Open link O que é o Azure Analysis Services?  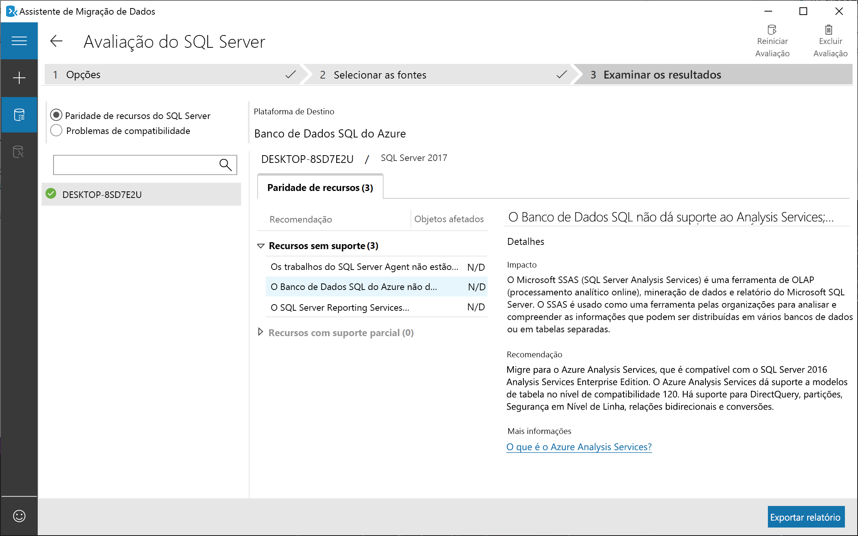(x=579, y=447)
